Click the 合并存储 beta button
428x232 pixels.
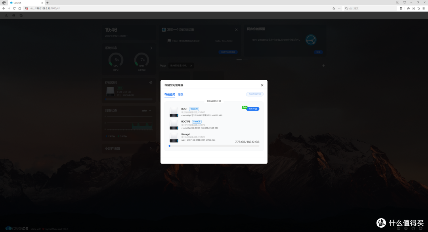click(252, 109)
